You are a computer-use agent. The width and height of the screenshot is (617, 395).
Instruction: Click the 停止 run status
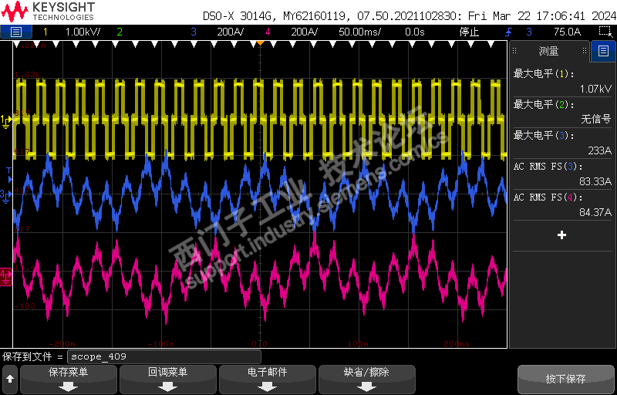point(469,32)
